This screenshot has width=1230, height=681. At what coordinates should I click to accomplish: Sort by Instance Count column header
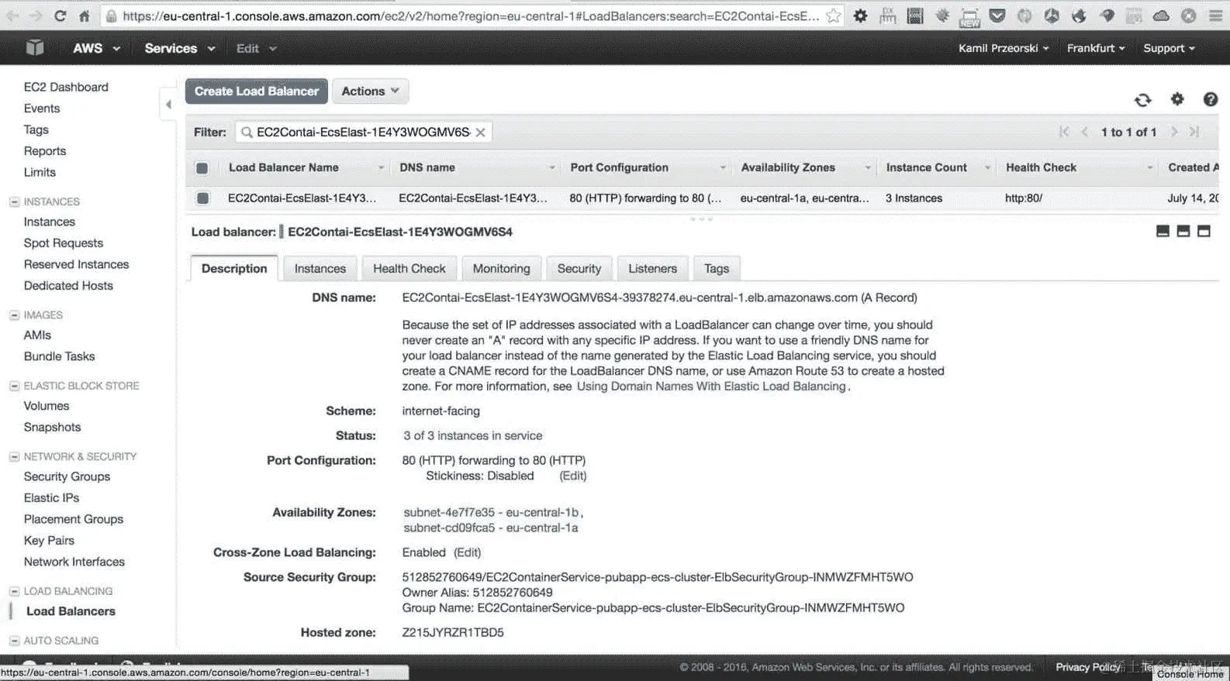click(x=927, y=167)
